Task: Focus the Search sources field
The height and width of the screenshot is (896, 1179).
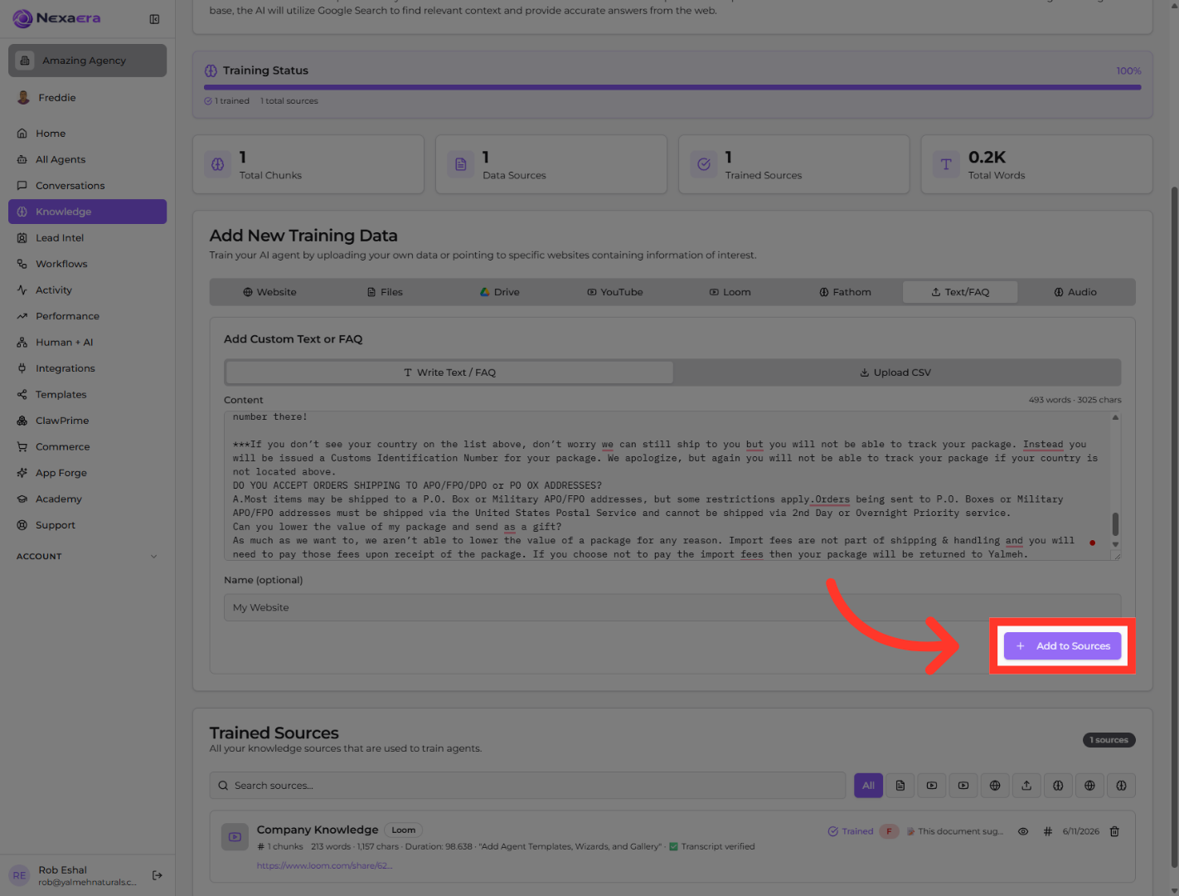Action: point(527,786)
